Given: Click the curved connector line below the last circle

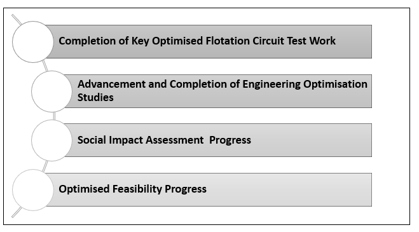Looking at the screenshot, I should (x=17, y=212).
